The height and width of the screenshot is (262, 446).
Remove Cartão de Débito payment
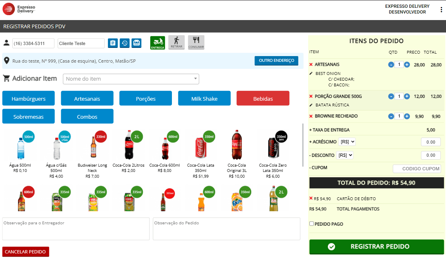coord(311,198)
